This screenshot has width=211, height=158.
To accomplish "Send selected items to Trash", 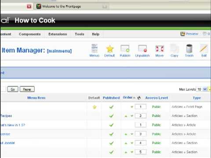I will [x=189, y=50].
